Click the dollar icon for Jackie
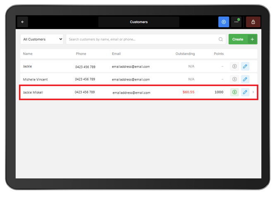This screenshot has width=277, height=197. (x=234, y=66)
